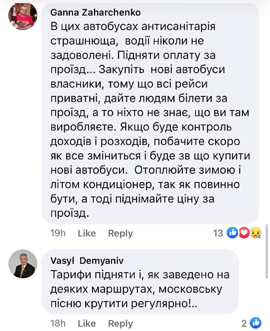Open Vasyl Demyaniv's profile picture
This screenshot has height=331, width=270.
point(22,265)
